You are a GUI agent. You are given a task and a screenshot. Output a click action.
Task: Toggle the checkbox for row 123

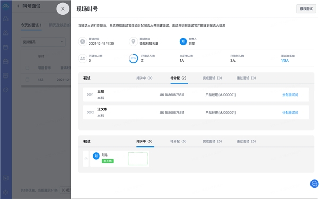(x=27, y=80)
